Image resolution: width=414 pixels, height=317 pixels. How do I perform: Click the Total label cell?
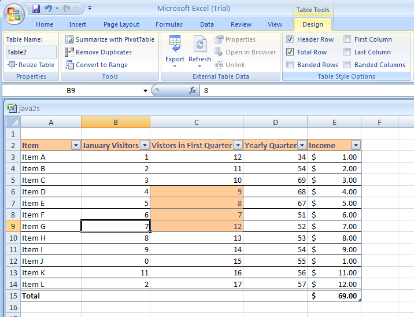tap(51, 296)
